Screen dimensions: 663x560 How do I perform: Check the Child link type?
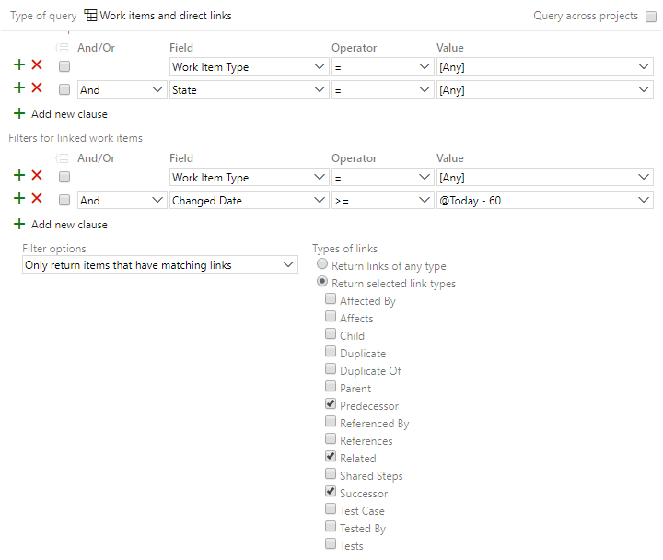pyautogui.click(x=331, y=333)
